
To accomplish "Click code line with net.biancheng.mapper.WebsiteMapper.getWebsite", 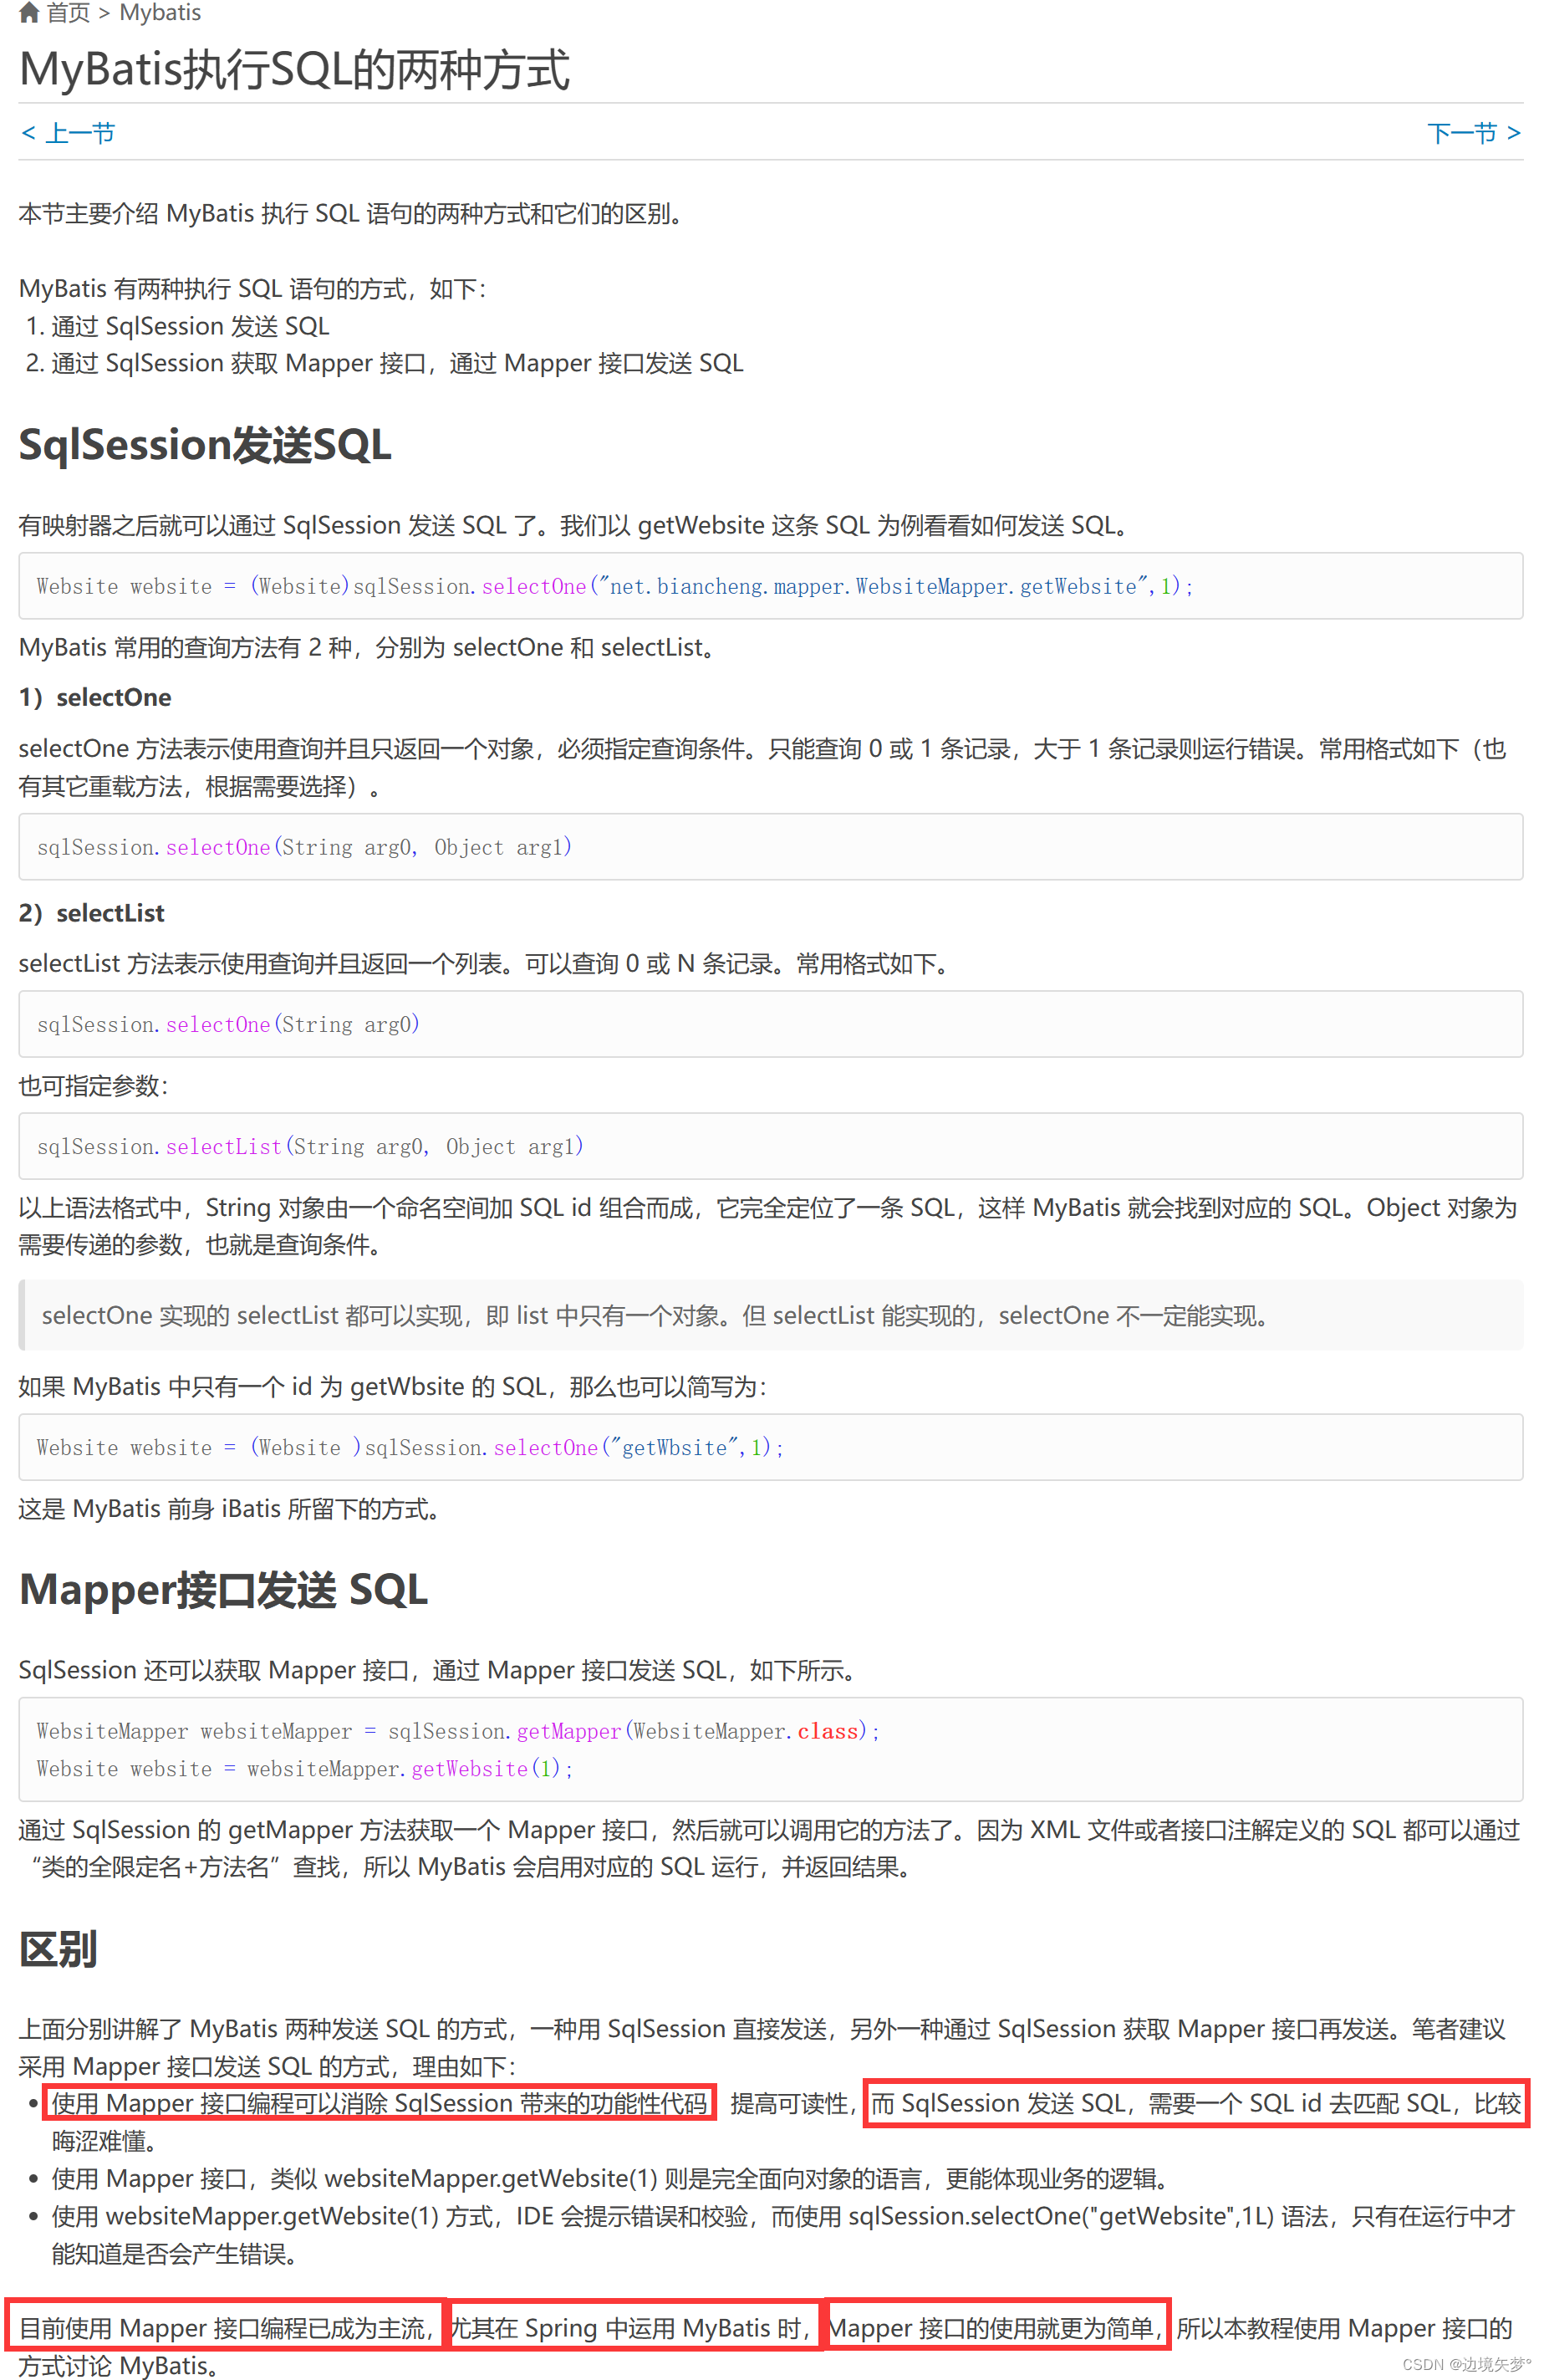I will [615, 586].
